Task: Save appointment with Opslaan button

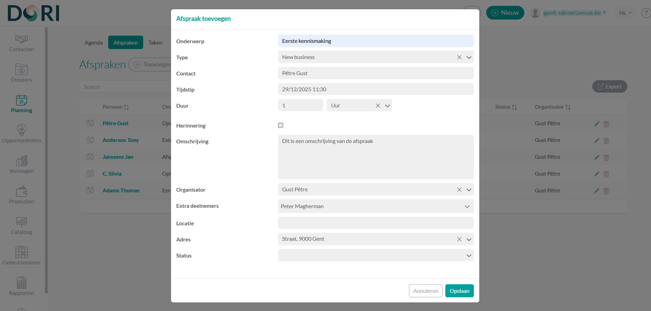Action: pyautogui.click(x=459, y=291)
